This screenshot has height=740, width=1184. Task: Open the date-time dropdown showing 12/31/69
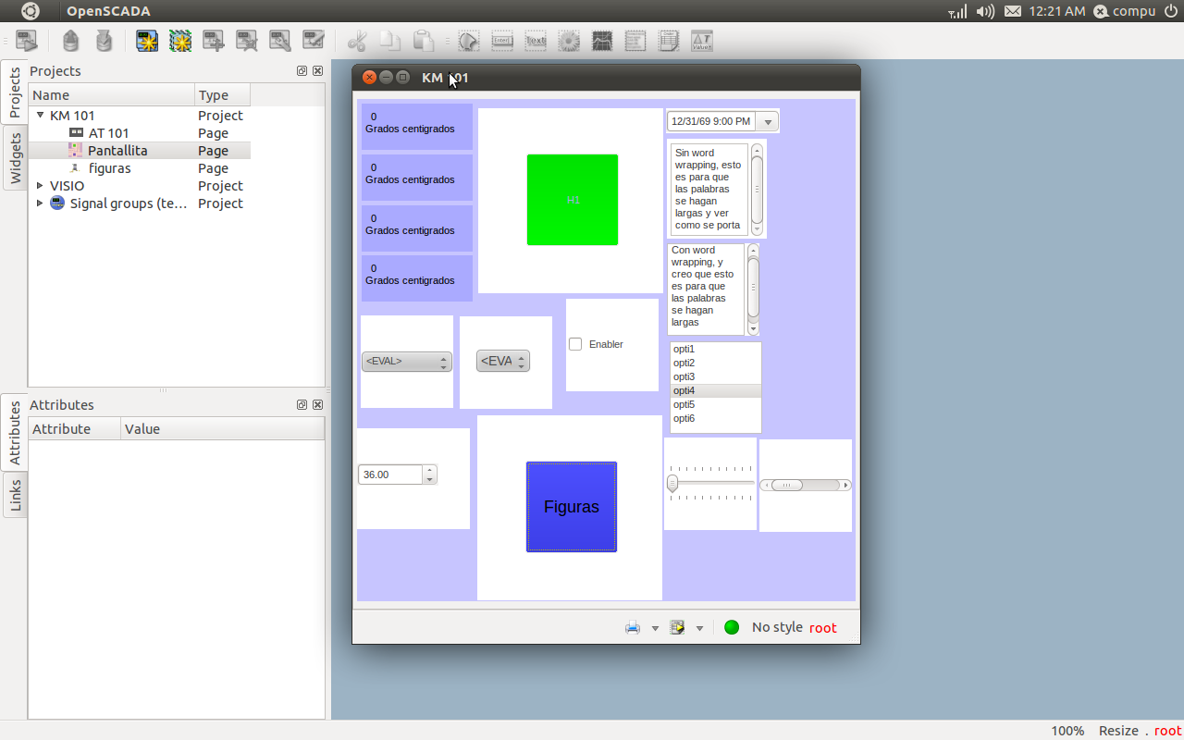point(768,121)
